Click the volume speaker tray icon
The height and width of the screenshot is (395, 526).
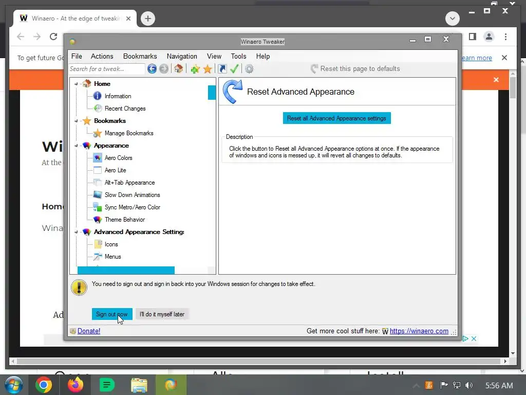tap(469, 385)
